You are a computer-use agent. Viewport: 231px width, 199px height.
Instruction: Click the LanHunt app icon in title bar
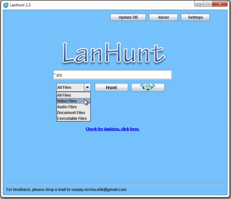6,5
